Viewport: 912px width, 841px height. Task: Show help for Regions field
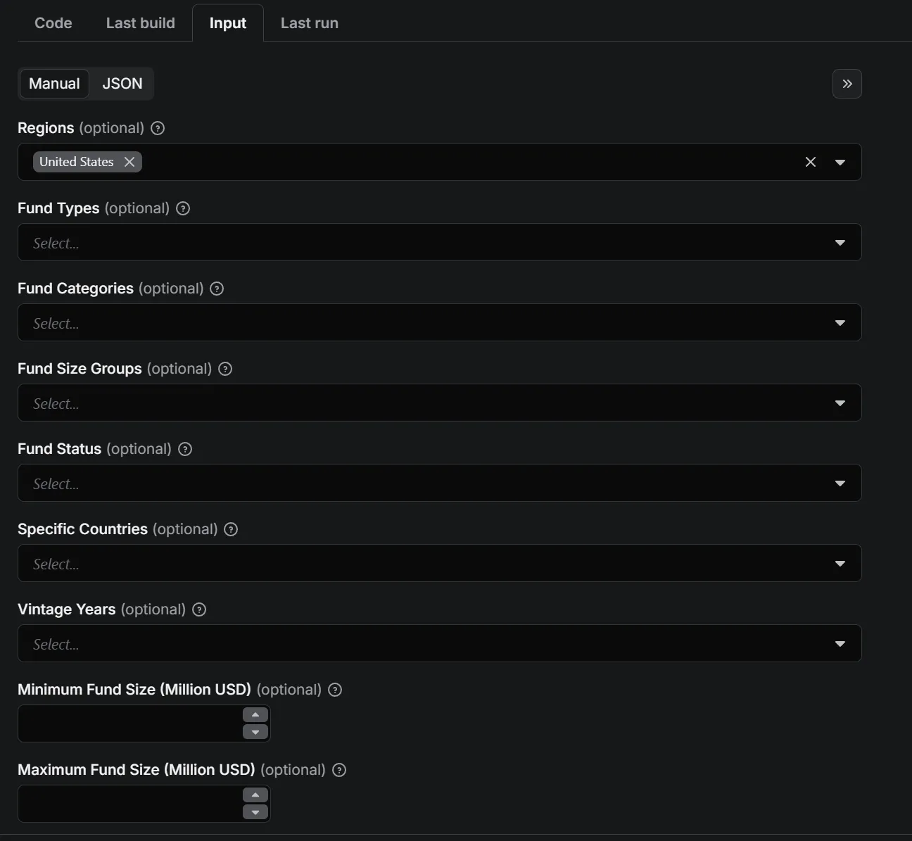(158, 128)
